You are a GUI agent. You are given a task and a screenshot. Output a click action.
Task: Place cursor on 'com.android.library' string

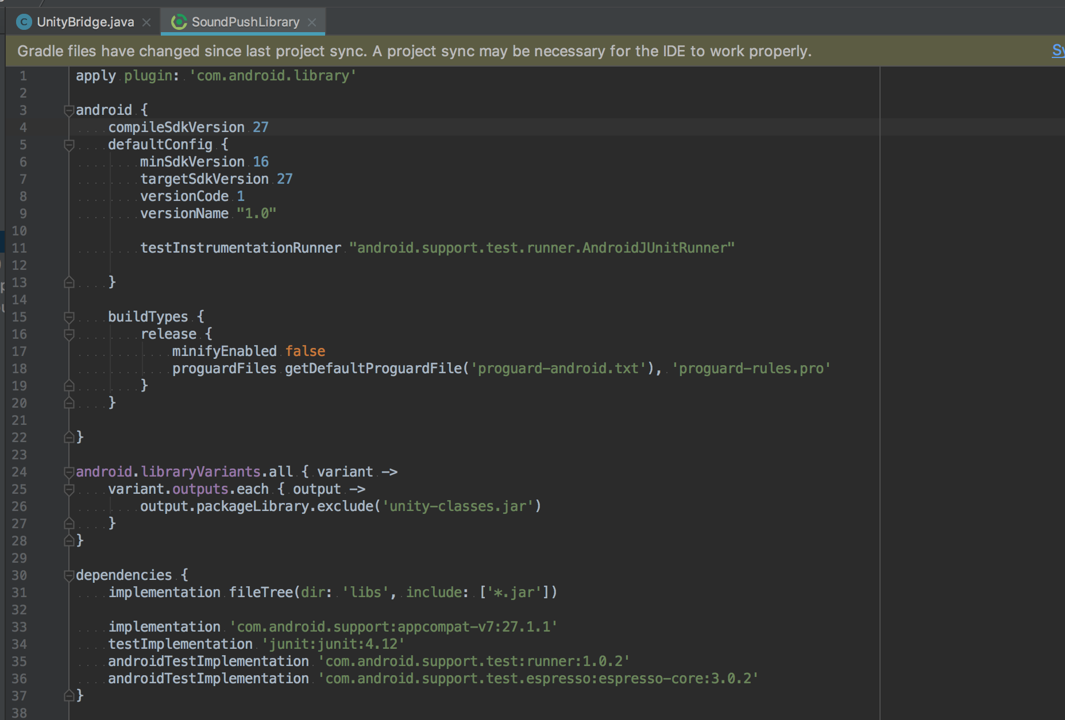[273, 76]
